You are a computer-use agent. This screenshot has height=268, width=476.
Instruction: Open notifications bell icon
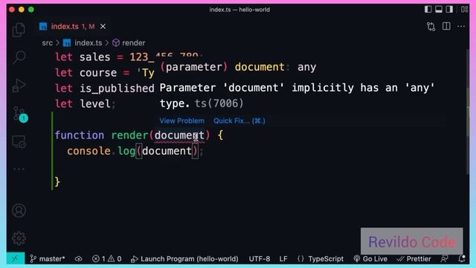point(462,258)
